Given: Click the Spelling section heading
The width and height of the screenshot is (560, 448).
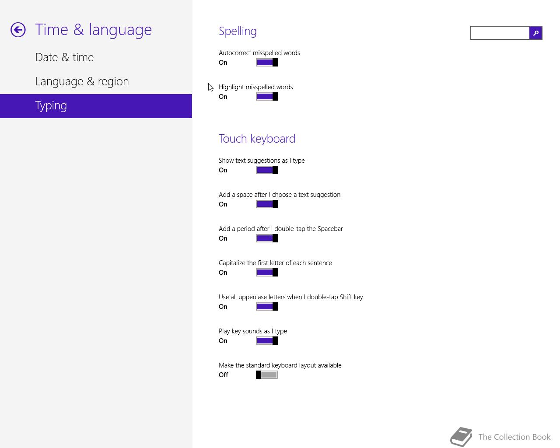Looking at the screenshot, I should (x=238, y=31).
